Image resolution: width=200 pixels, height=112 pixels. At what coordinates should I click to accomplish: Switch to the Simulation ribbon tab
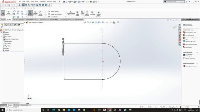pyautogui.click(x=43, y=20)
